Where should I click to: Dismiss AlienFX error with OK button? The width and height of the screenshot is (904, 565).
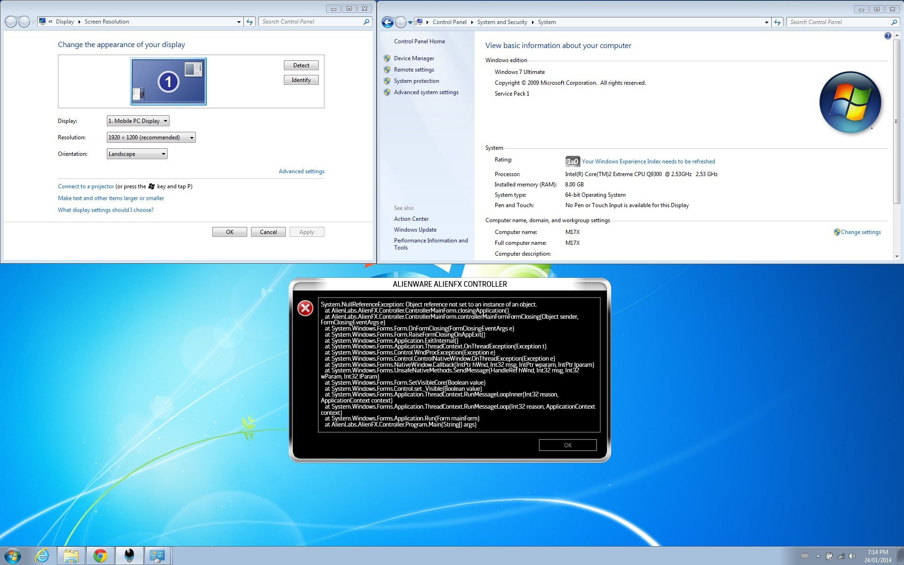(568, 445)
